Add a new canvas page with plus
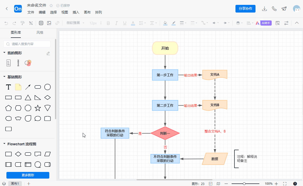This screenshot has width=303, height=186. [29, 184]
